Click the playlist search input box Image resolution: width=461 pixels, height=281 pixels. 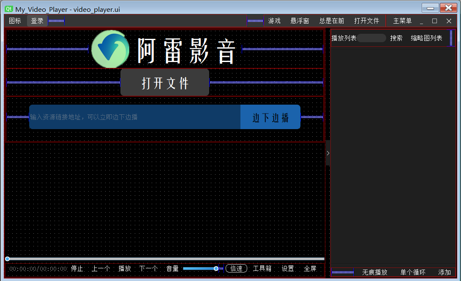click(x=371, y=38)
